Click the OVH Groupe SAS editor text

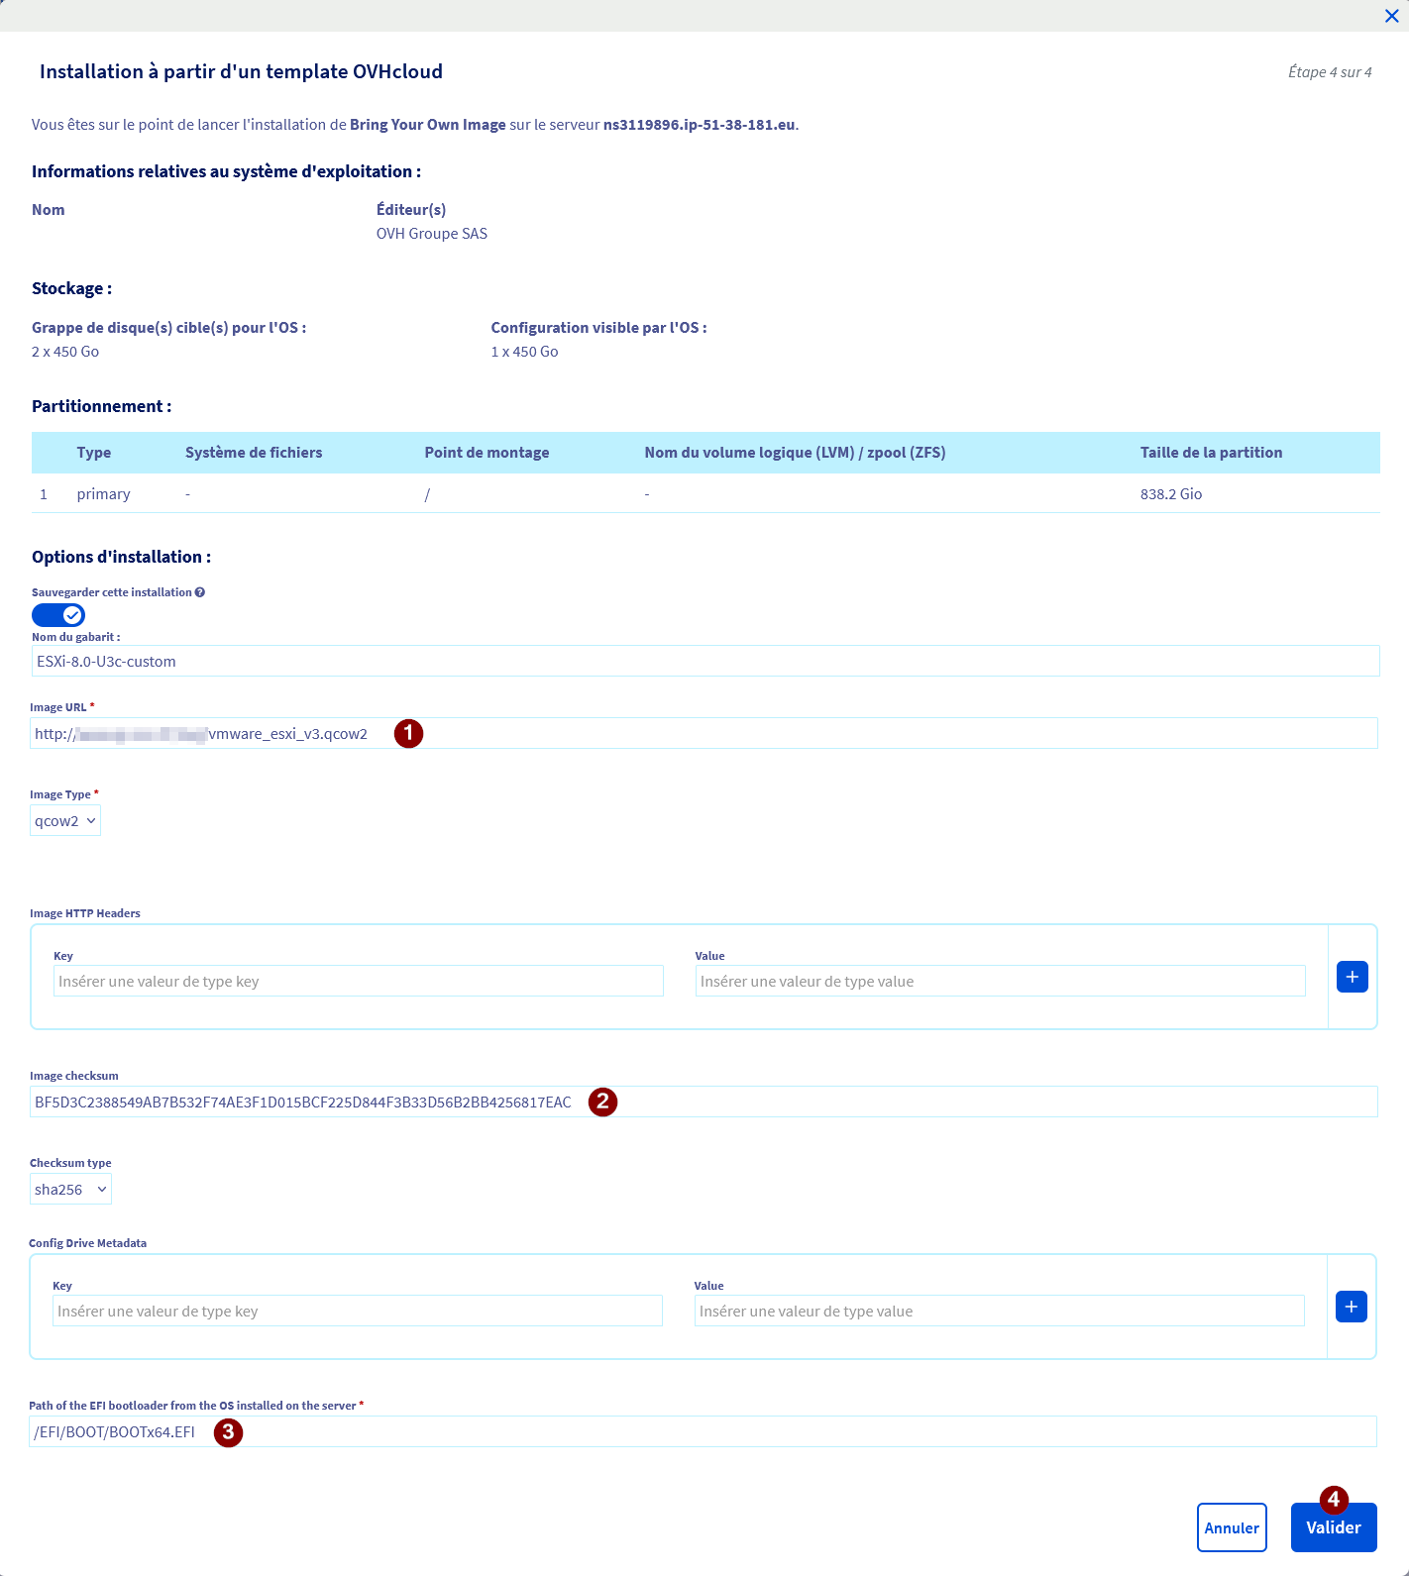tap(432, 234)
